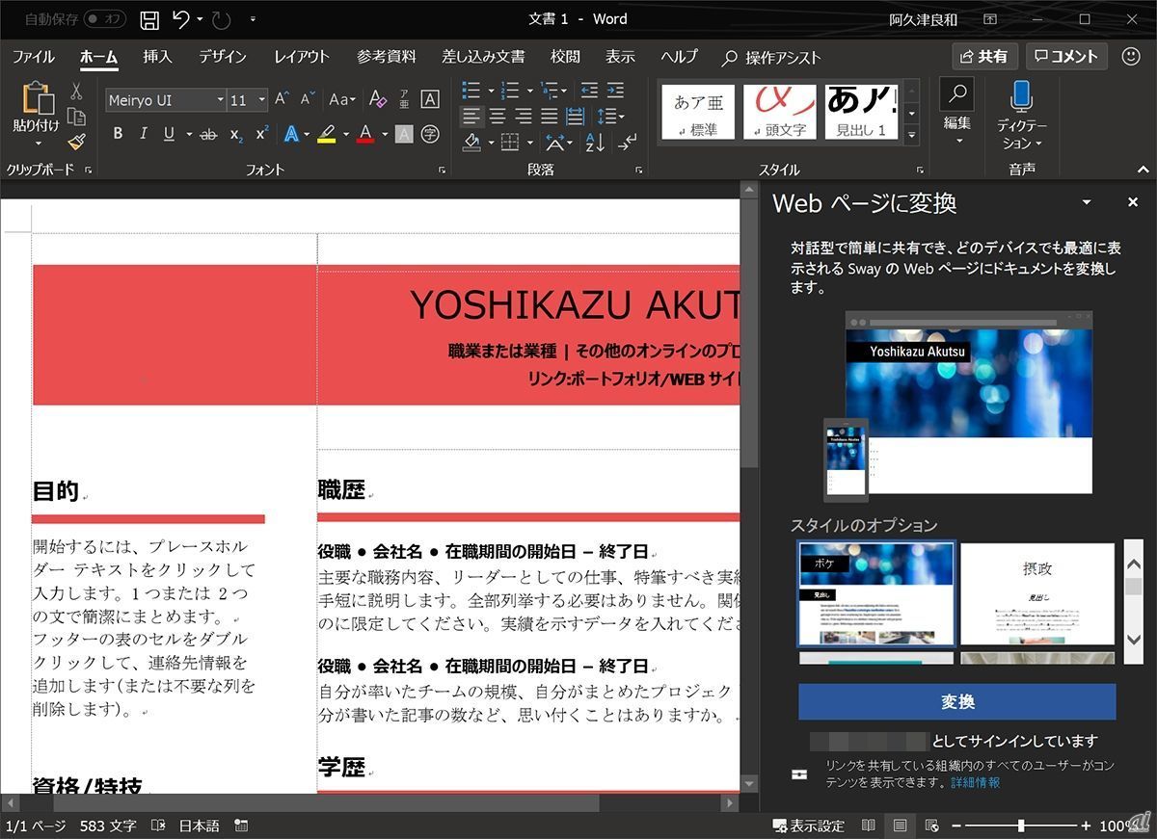Click the smiley feedback icon
The height and width of the screenshot is (839, 1157).
coord(1131,57)
